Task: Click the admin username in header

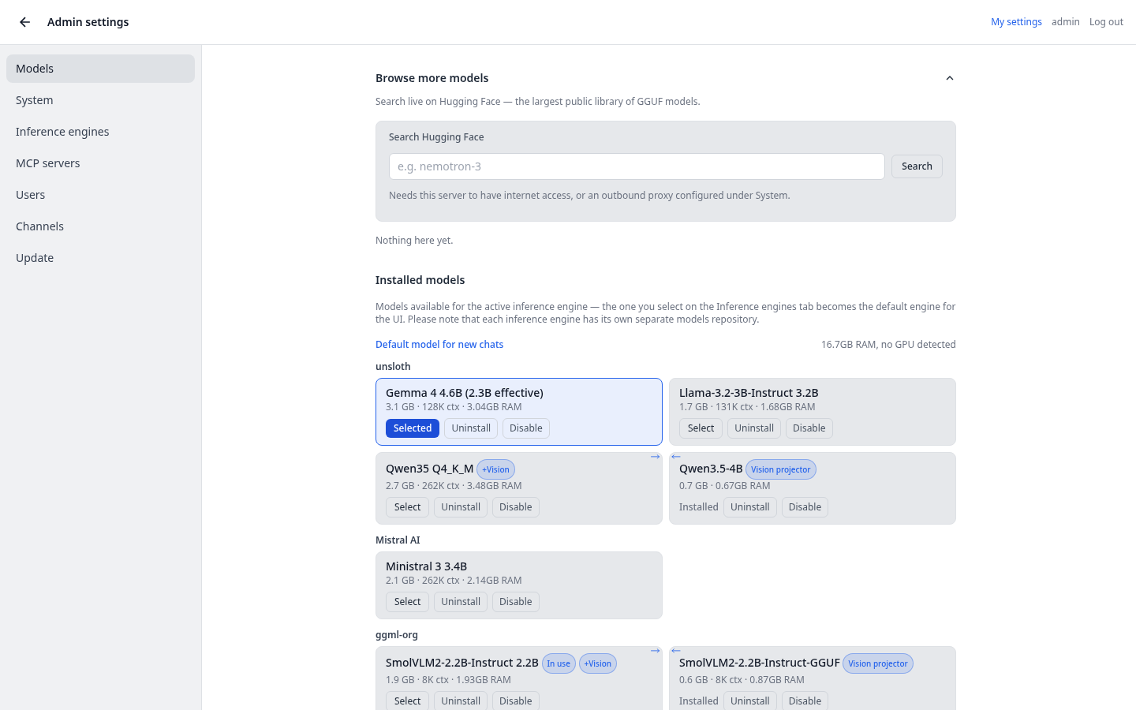Action: [1065, 22]
